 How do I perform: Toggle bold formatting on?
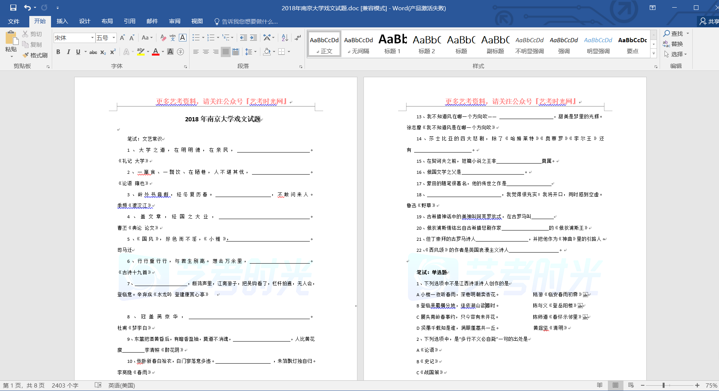click(58, 52)
